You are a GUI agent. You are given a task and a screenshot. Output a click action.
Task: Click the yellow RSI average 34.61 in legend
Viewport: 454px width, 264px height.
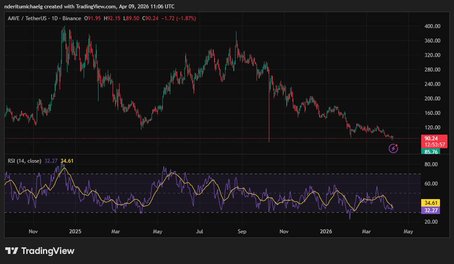[67, 161]
